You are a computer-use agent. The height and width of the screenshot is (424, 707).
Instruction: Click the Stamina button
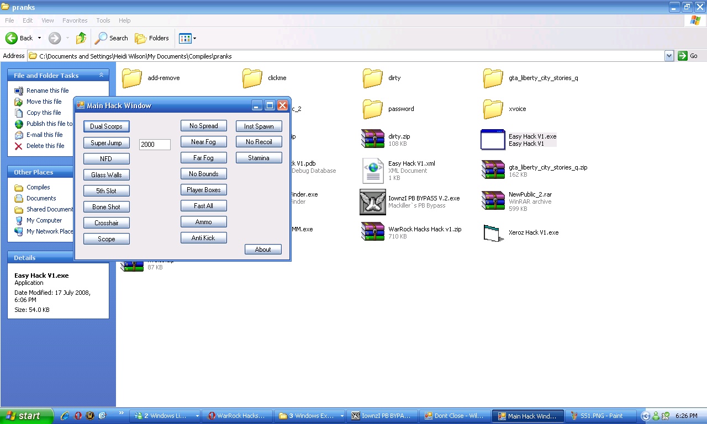[259, 158]
